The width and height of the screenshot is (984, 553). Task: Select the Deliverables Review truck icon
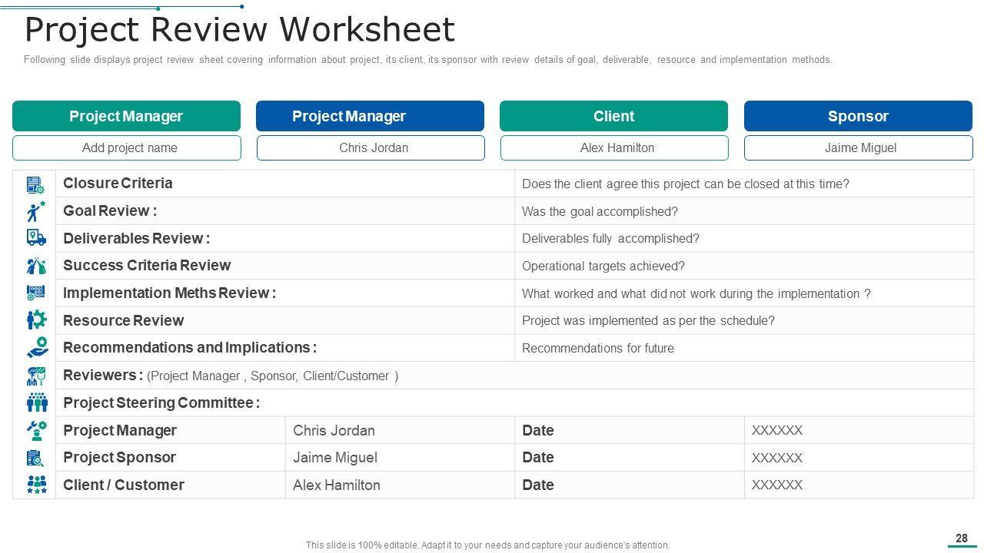(35, 238)
